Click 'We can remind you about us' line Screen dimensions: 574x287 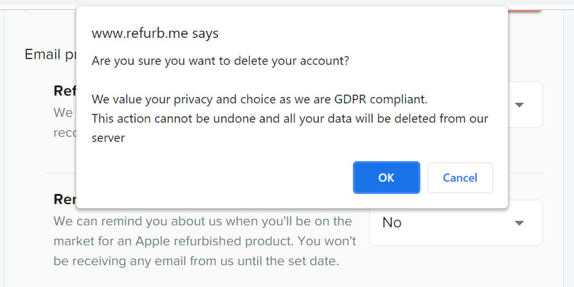pos(202,222)
